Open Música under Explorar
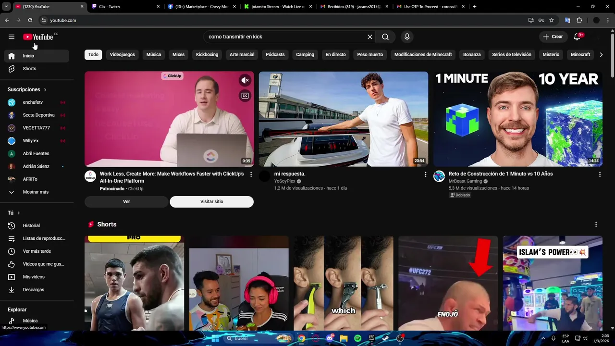Viewport: 615px width, 346px height. [x=37, y=321]
